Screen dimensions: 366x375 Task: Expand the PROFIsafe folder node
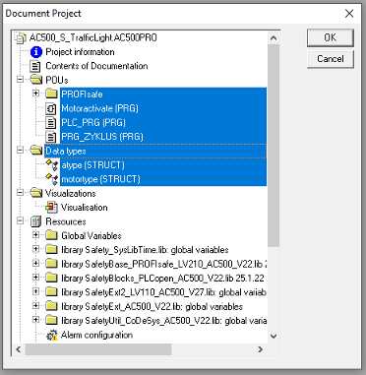pyautogui.click(x=36, y=94)
